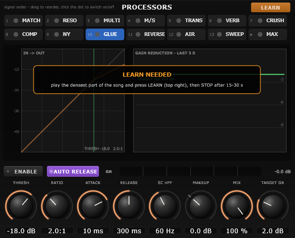Click the 2.0 dB target GR field

pyautogui.click(x=273, y=231)
